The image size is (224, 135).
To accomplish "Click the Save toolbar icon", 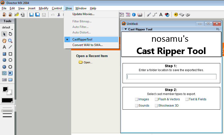I will 31,15.
